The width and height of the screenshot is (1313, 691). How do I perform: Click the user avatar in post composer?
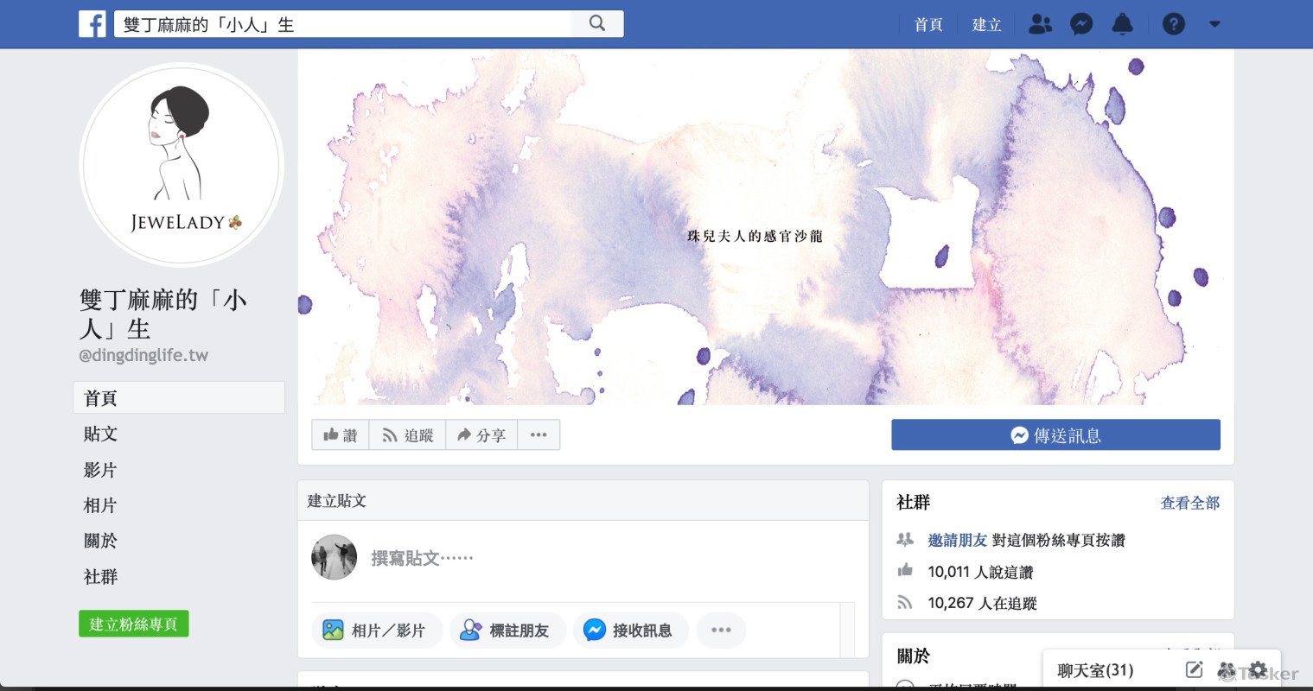click(334, 557)
